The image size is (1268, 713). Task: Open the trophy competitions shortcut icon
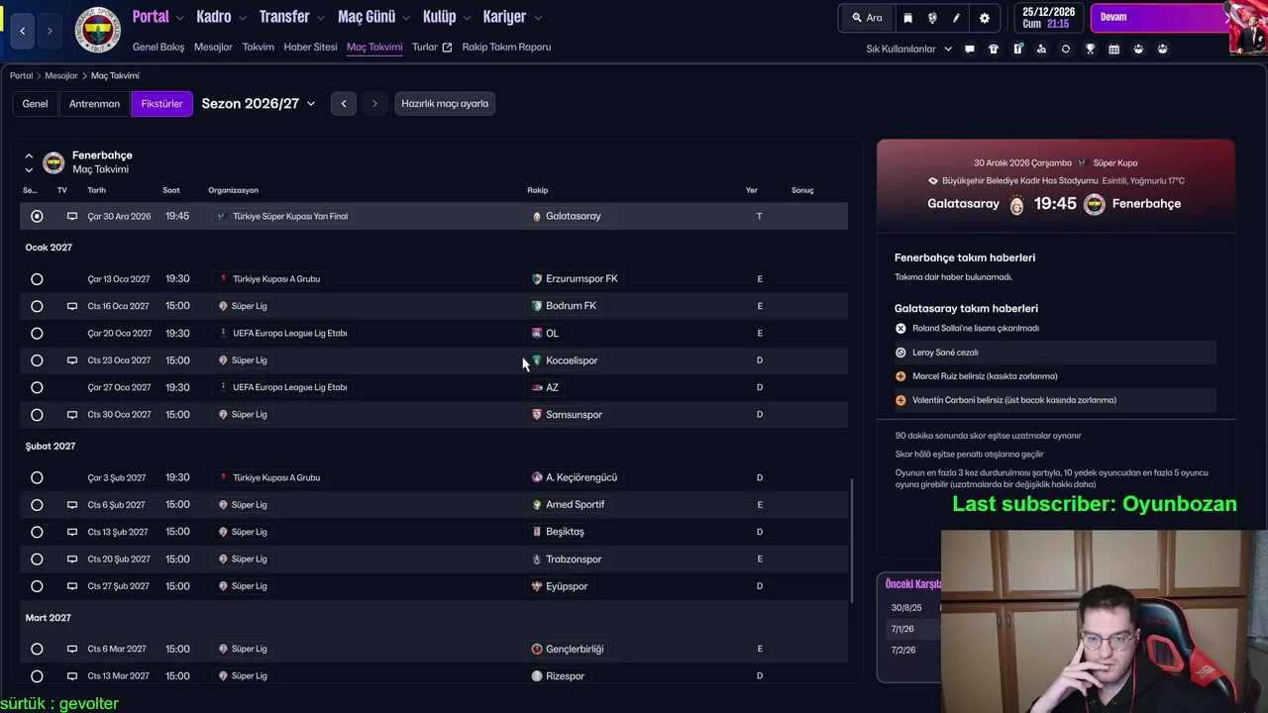pos(1090,49)
